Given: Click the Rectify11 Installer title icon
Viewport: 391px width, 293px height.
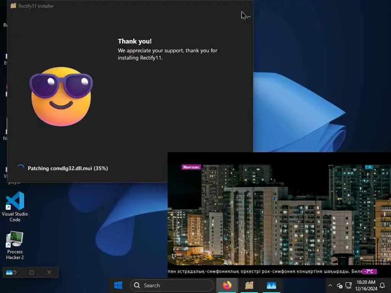Looking at the screenshot, I should (x=13, y=6).
